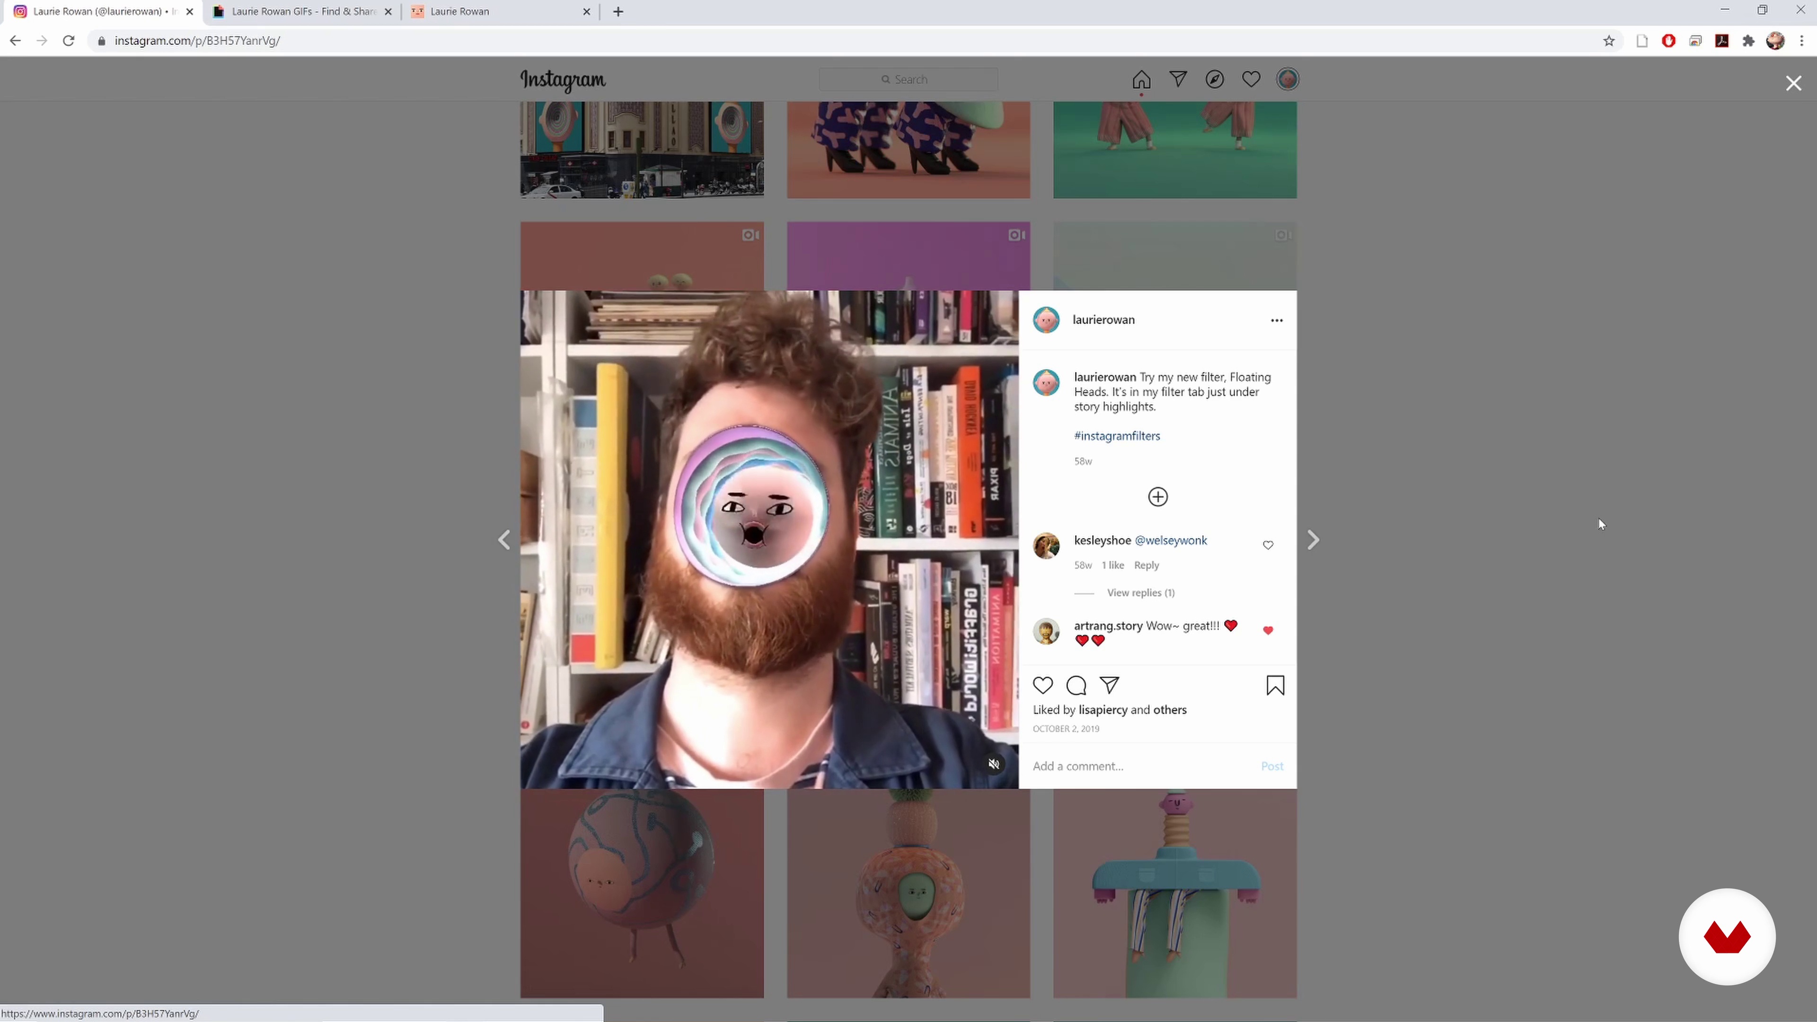Click the comment speech-bubble icon
Screen dimensions: 1817x1022
[1076, 686]
